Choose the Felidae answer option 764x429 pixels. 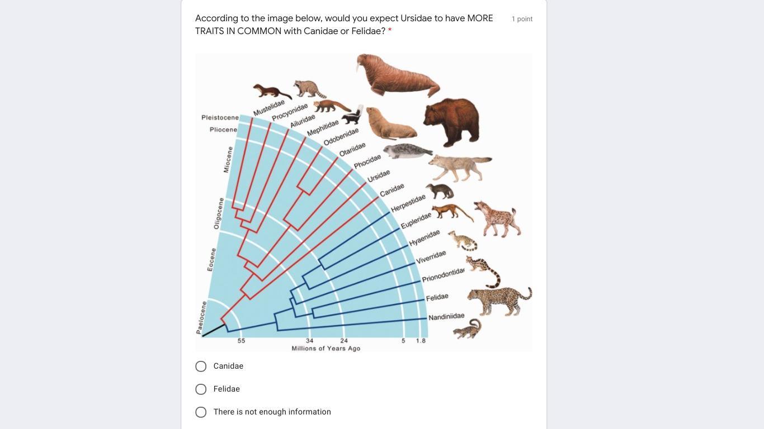point(201,389)
